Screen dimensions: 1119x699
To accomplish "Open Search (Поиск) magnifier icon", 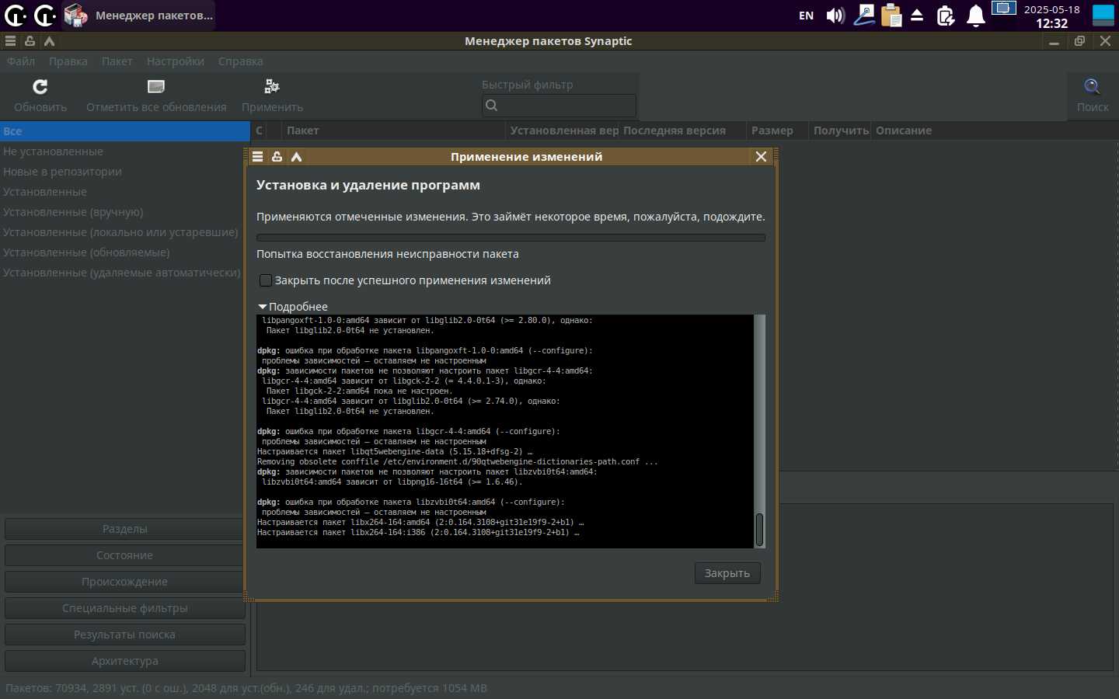I will (1092, 87).
